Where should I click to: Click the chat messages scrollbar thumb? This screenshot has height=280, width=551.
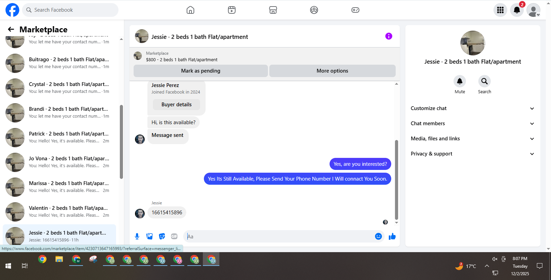[x=396, y=180]
